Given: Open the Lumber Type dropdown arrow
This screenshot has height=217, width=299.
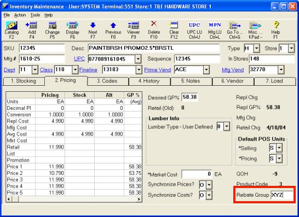Looking at the screenshot, I should click(x=227, y=126).
